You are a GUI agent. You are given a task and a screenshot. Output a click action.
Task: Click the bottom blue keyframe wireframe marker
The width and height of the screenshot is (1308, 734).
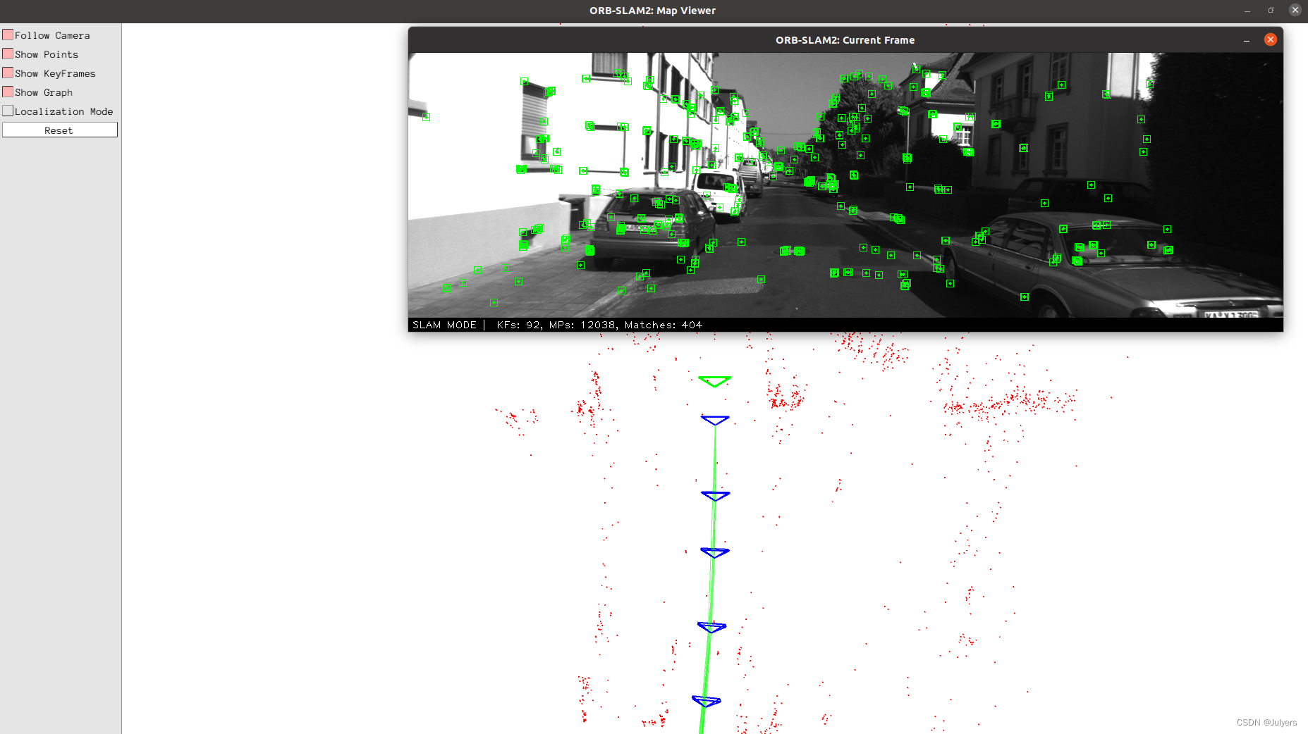[x=705, y=699]
